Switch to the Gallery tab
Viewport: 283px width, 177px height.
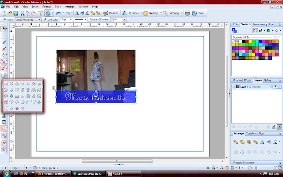[x=268, y=81]
